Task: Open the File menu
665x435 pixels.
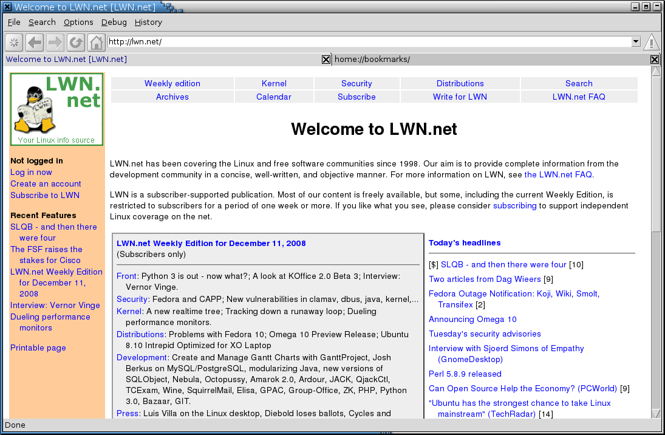Action: [x=14, y=22]
